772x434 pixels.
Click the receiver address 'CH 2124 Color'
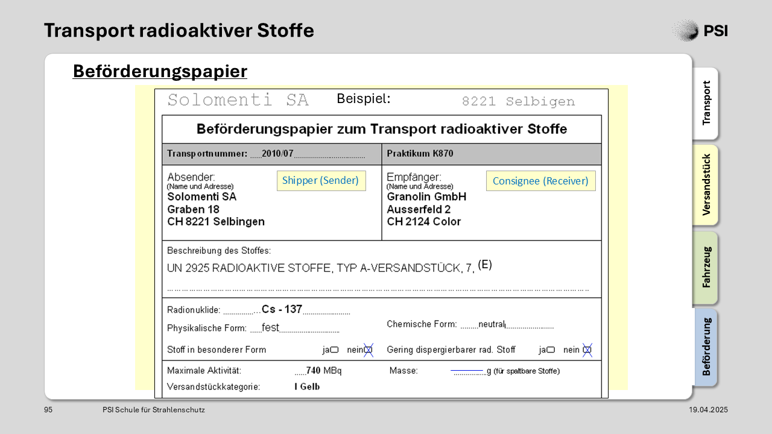424,222
